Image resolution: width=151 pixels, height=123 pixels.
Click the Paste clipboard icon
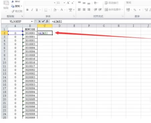pyautogui.click(x=6, y=3)
